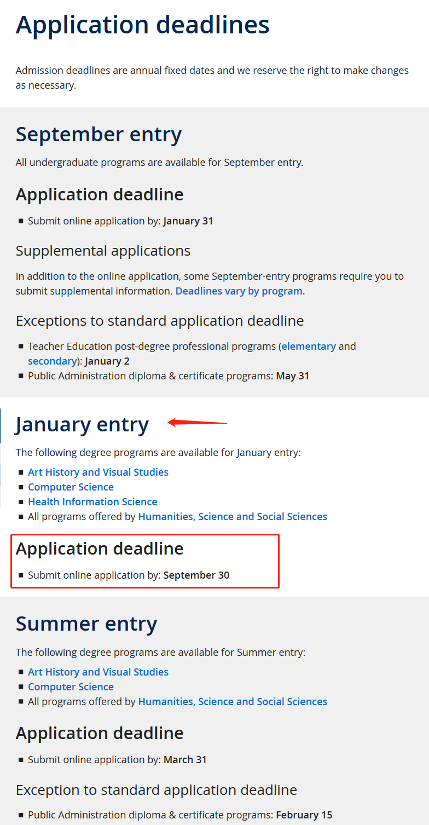Screen dimensions: 429x825
Task: Click Humanities, Science and Social Sciences under January entry
Action: coord(233,517)
